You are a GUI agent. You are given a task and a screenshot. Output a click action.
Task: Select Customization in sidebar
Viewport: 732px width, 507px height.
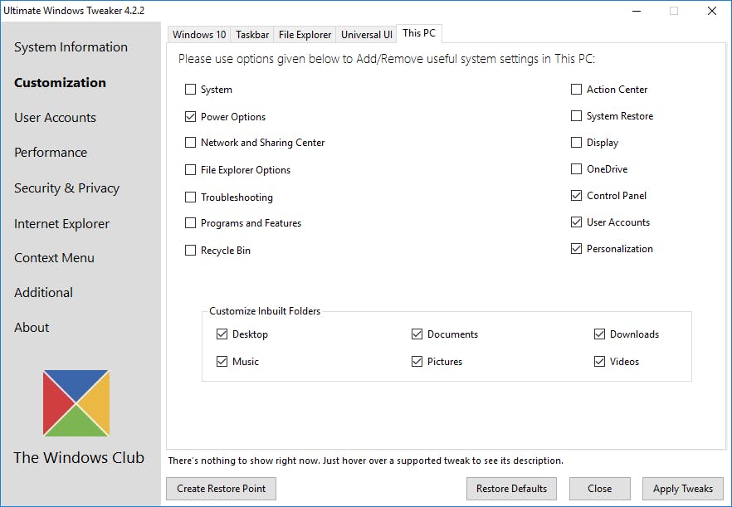61,83
